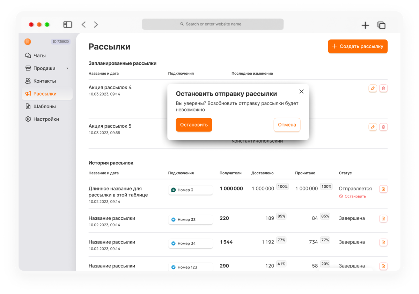Toggle the browser sidebar panel icon
419x294 pixels.
point(67,24)
